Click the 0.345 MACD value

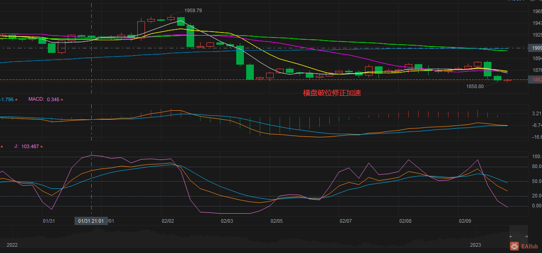[x=53, y=99]
